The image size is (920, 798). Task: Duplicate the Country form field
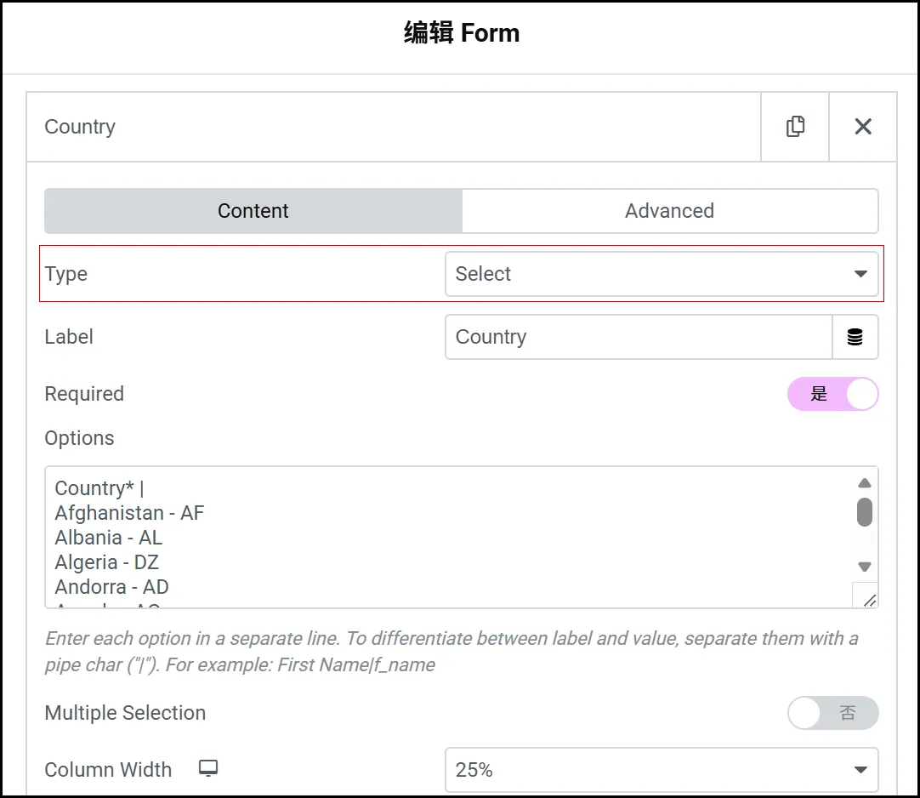(x=794, y=126)
